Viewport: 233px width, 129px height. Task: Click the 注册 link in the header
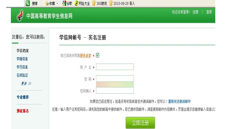pyautogui.click(x=196, y=12)
